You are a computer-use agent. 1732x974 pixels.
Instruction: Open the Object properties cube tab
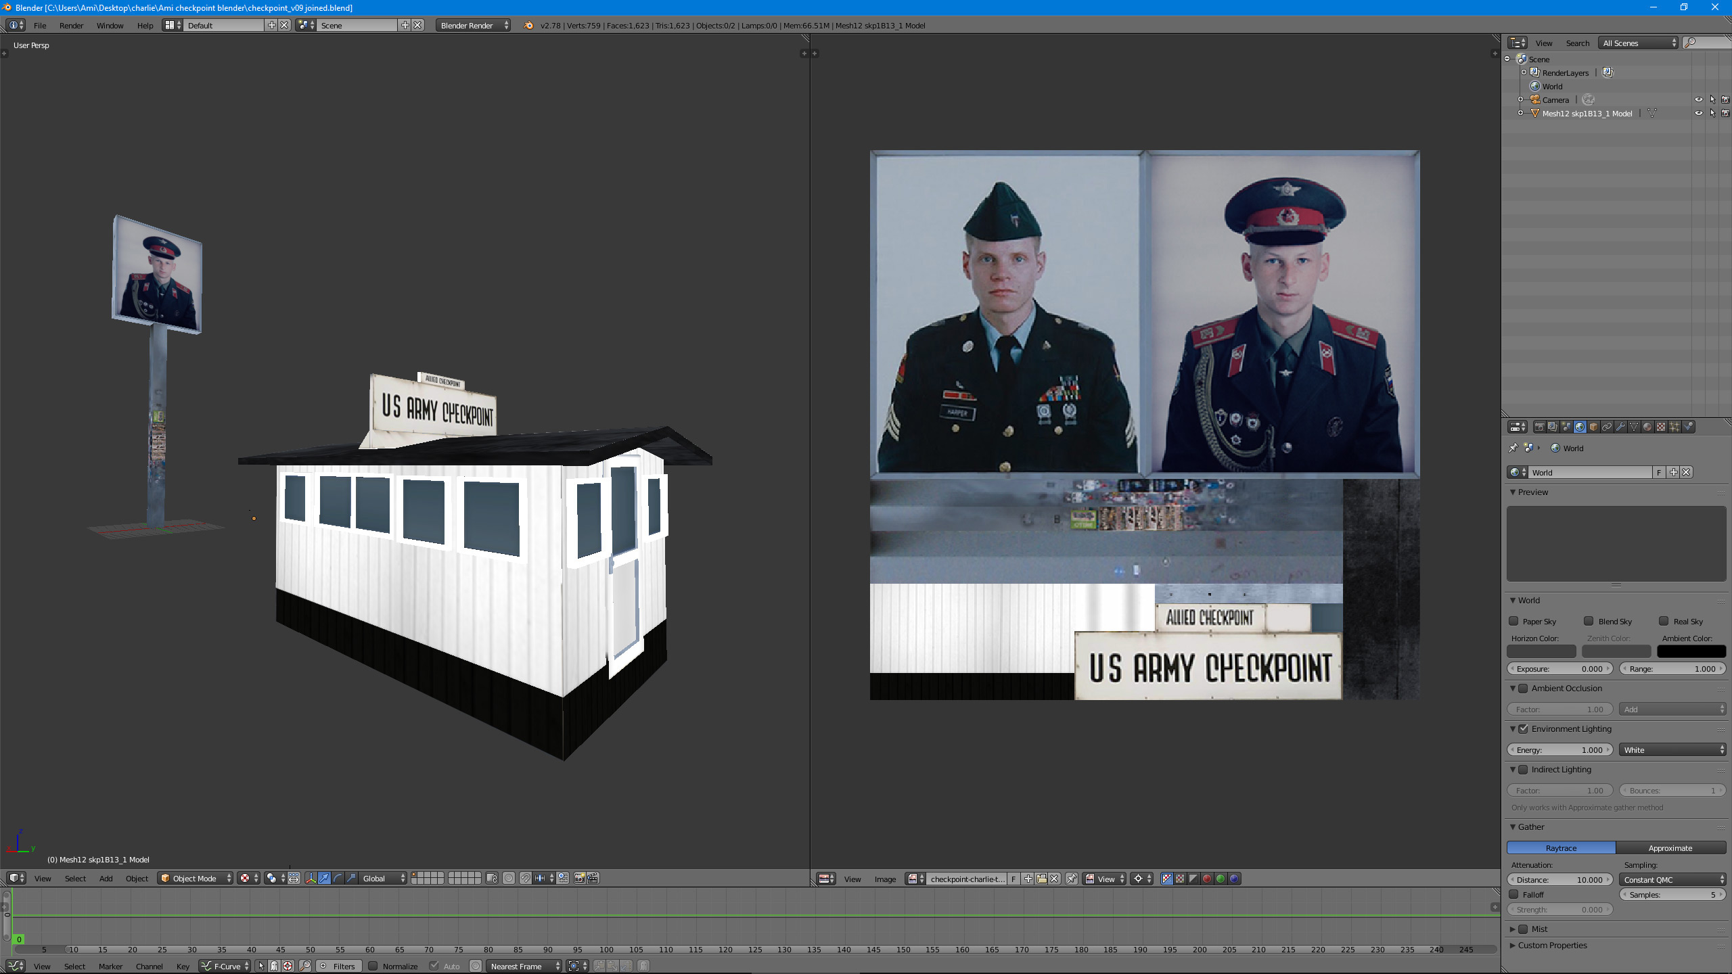tap(1593, 427)
